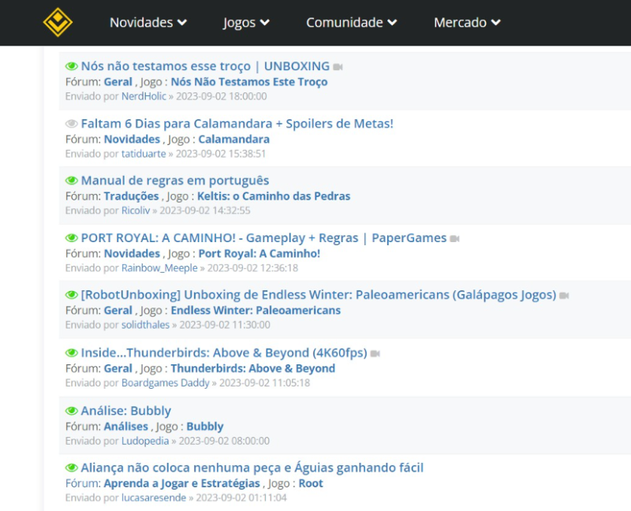Go to Geral forum from solidthales' post
The image size is (631, 511).
tap(118, 311)
